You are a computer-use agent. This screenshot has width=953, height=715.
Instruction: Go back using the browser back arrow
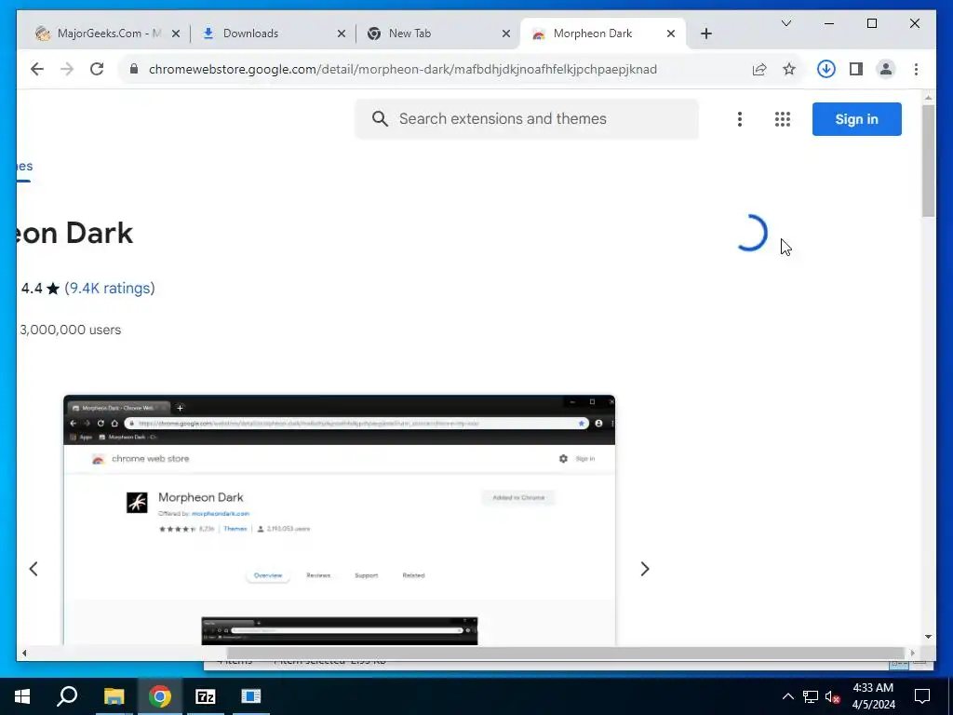tap(37, 69)
